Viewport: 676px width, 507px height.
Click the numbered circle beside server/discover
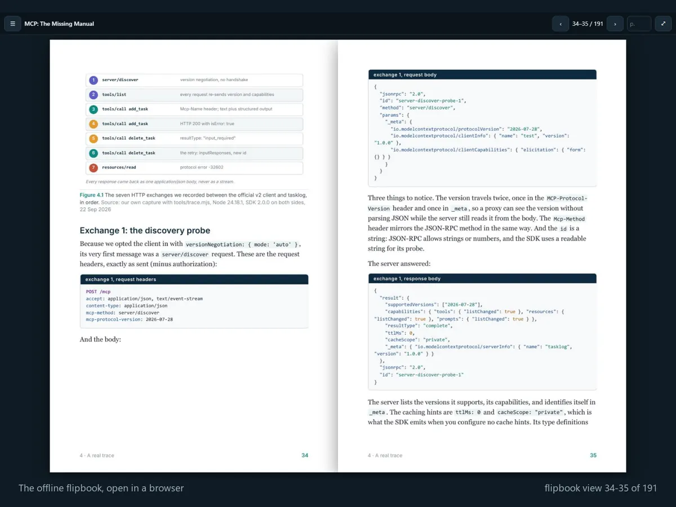click(94, 80)
